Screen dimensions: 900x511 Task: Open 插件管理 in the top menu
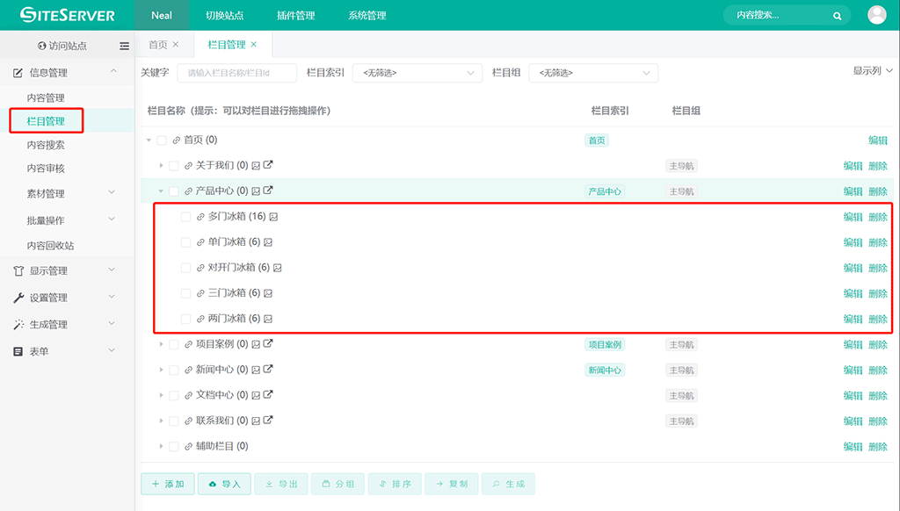(x=295, y=16)
